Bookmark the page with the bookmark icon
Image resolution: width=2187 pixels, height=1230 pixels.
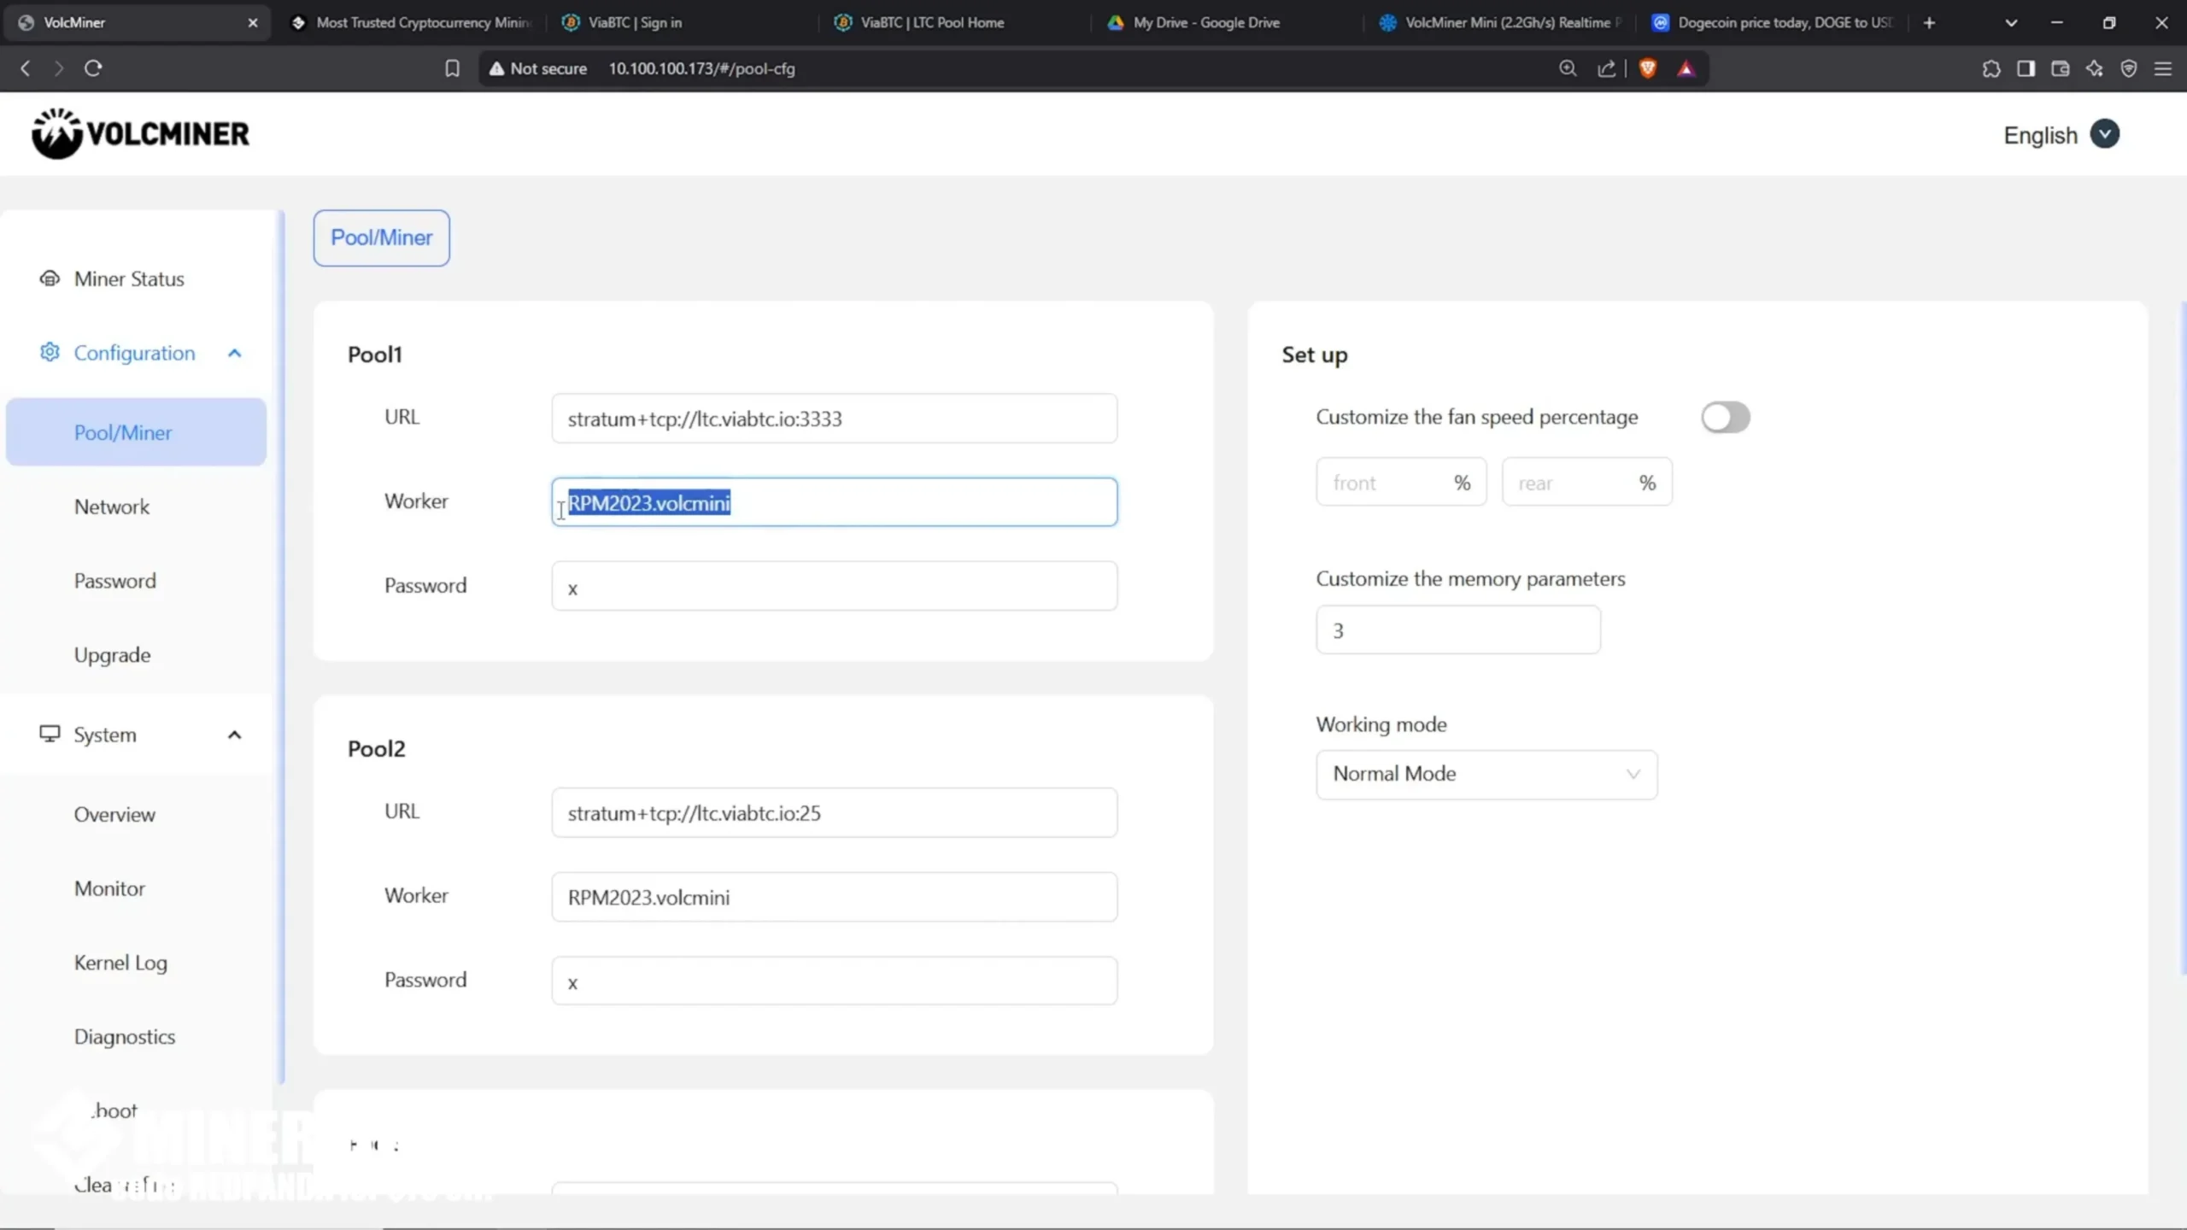[x=452, y=68]
